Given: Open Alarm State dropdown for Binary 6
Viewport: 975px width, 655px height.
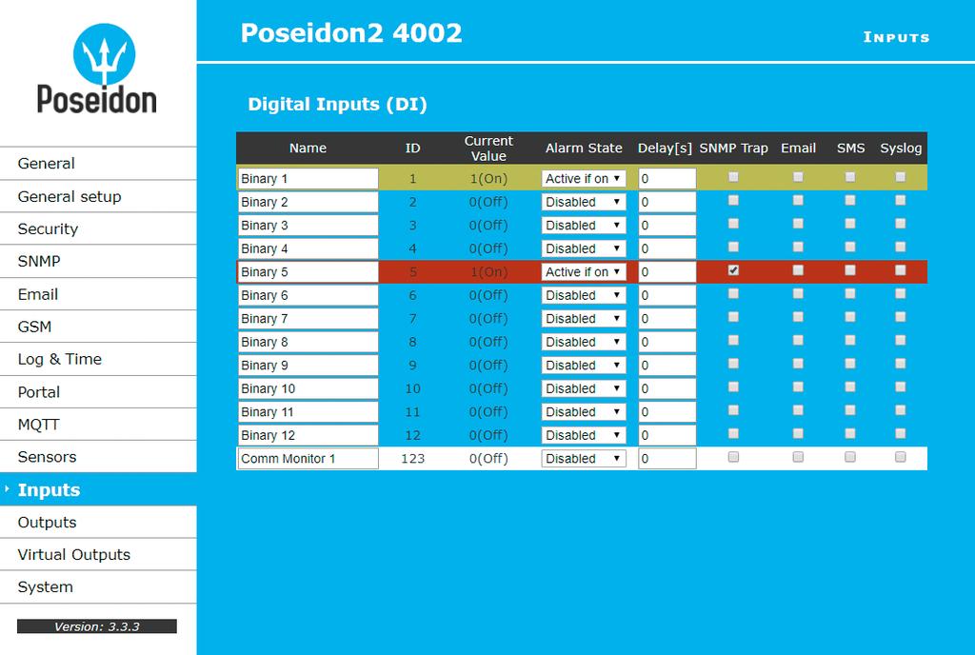Looking at the screenshot, I should click(x=584, y=295).
